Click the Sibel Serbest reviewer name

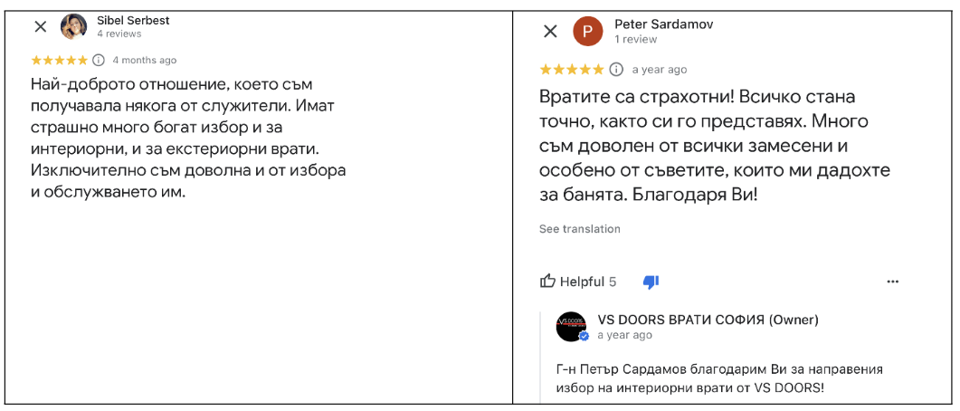[133, 20]
